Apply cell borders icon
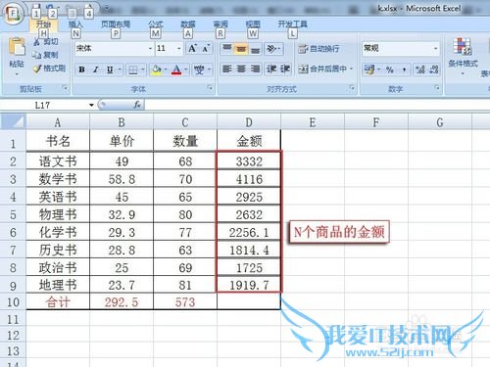Viewport: 490px width, 367px height. (132, 69)
